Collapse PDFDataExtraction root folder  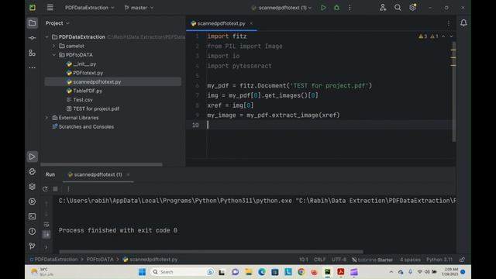(46, 37)
